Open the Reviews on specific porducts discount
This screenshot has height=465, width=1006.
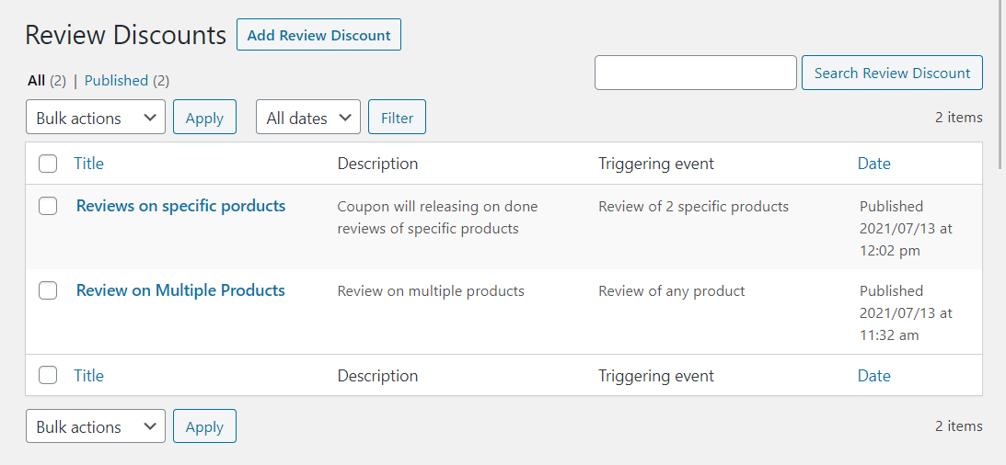180,206
